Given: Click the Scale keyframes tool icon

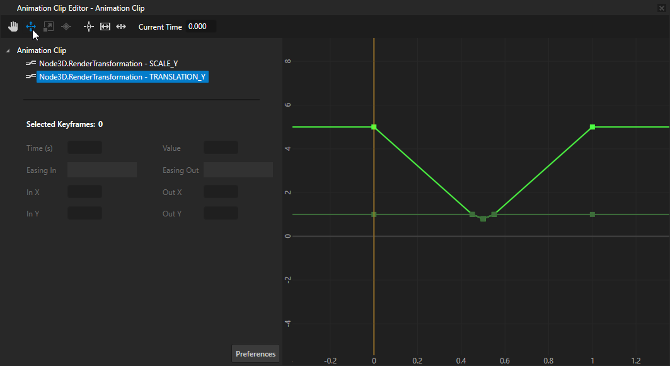Looking at the screenshot, I should coord(49,27).
